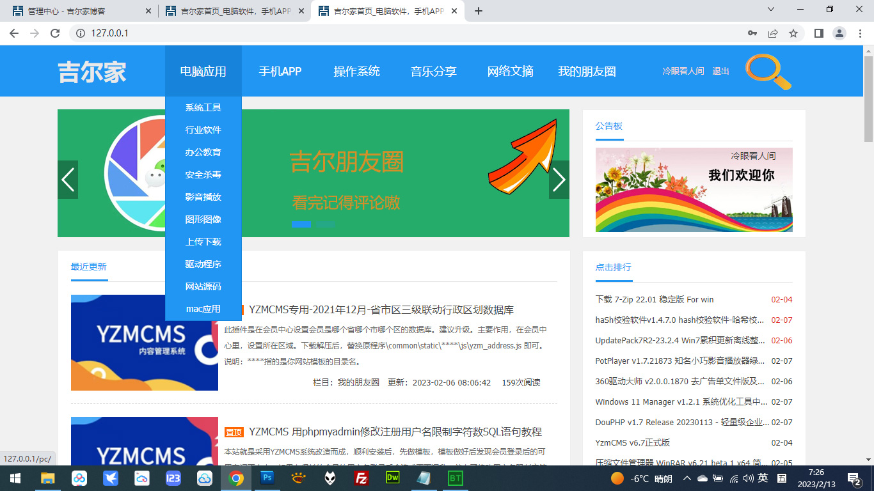The image size is (874, 491).
Task: Select the first carousel indicator dot
Action: point(301,224)
